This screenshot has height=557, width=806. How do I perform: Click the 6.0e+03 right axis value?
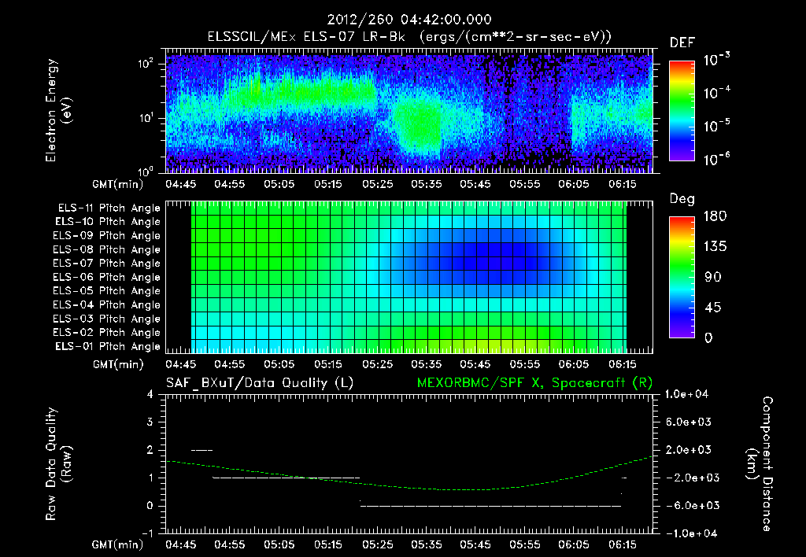689,422
